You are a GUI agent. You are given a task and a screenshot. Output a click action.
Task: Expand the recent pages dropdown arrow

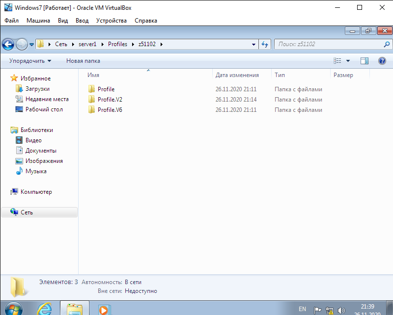pyautogui.click(x=32, y=44)
